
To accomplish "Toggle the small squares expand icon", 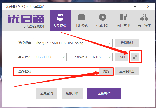I will pos(135,57).
